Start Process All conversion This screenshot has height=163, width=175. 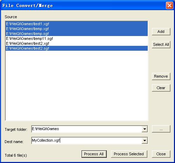94,154
